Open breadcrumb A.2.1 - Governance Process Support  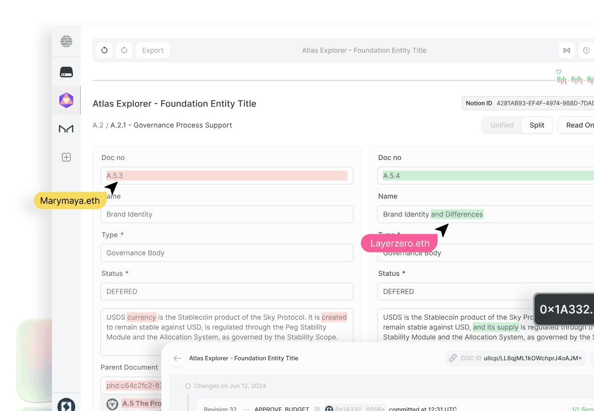tap(171, 125)
